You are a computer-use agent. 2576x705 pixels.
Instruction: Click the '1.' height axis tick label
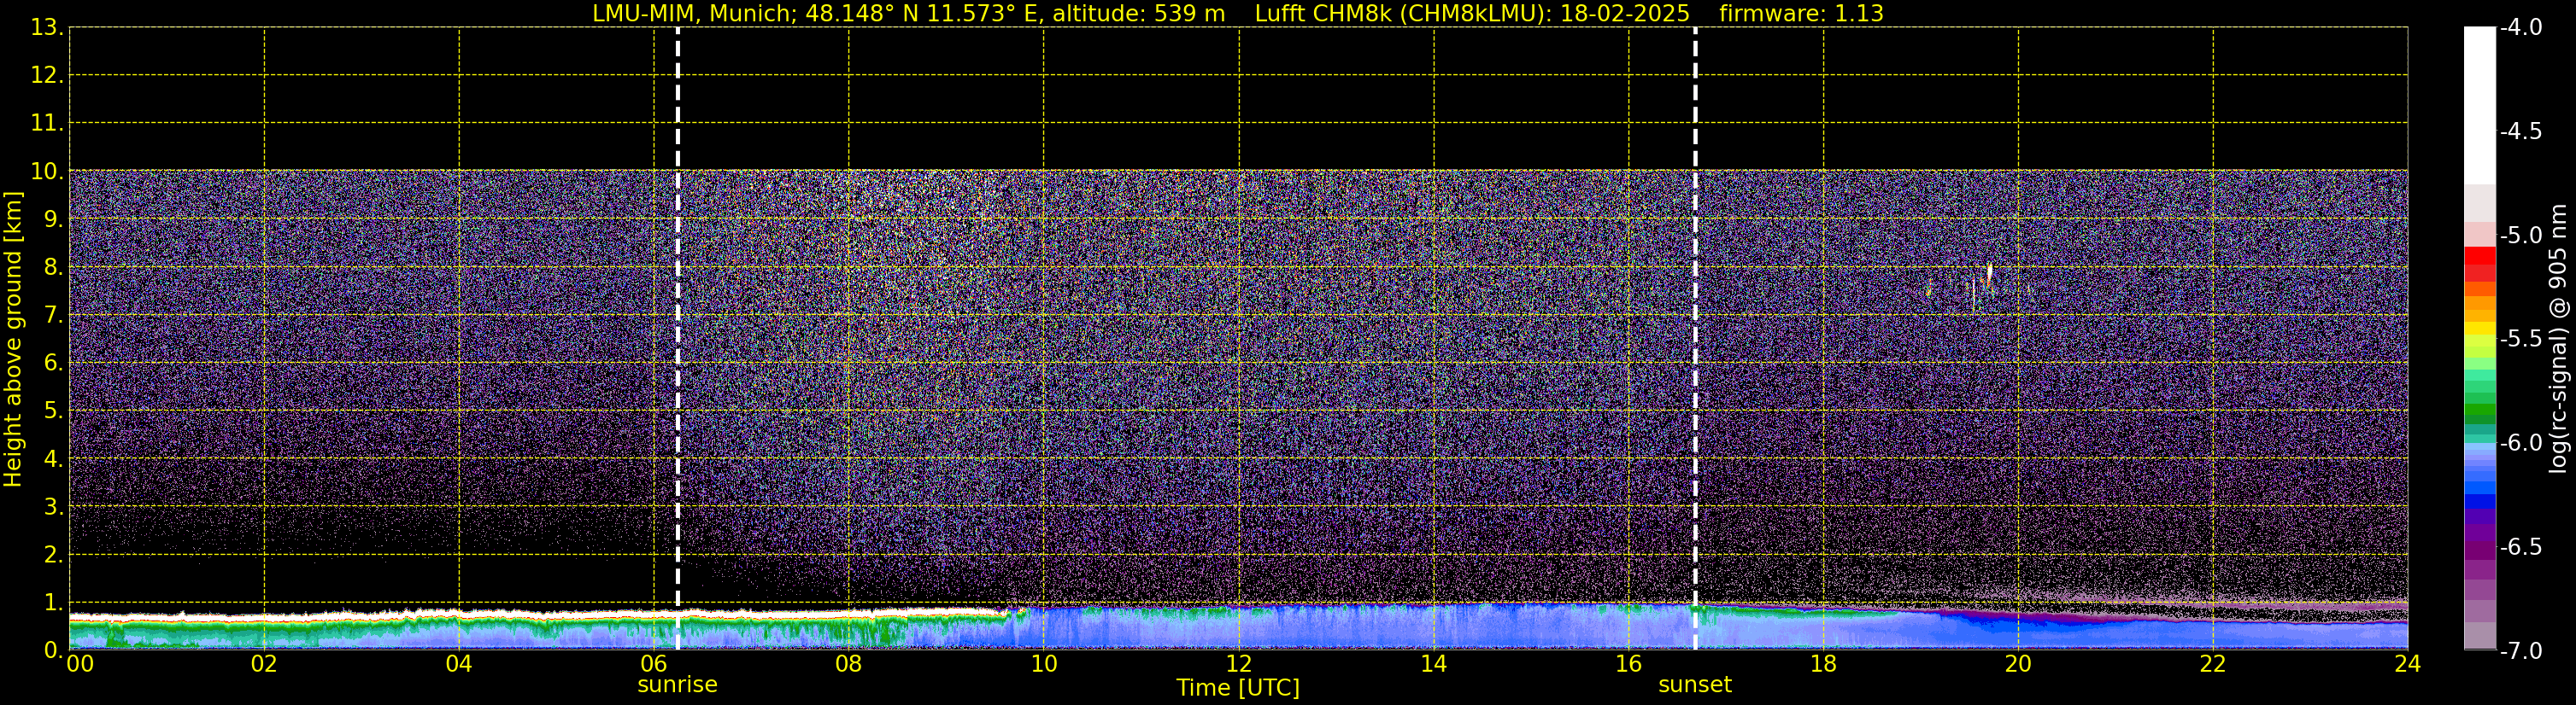point(53,602)
